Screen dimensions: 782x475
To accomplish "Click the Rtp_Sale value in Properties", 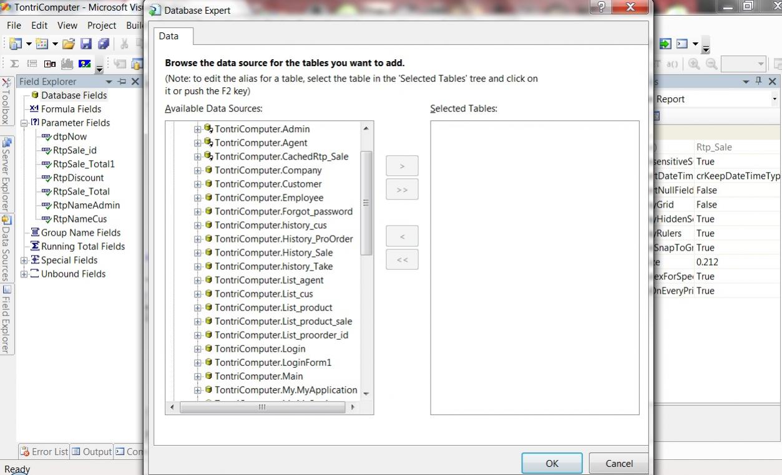I will tap(714, 147).
